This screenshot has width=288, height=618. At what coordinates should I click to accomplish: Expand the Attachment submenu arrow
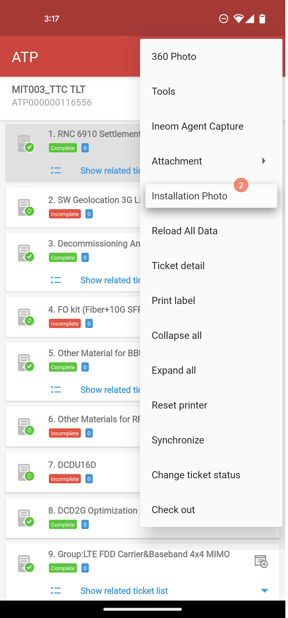click(x=263, y=161)
